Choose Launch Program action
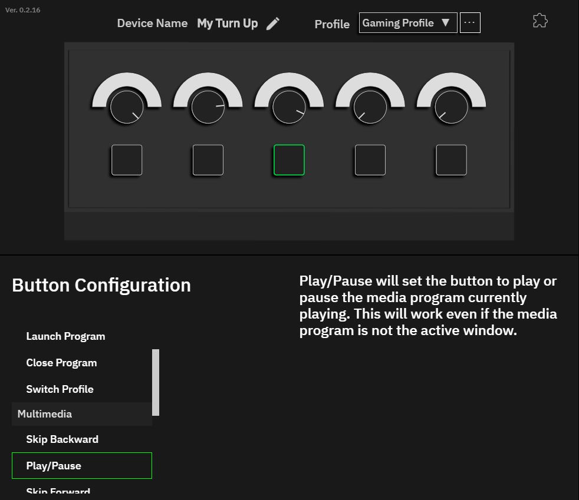Image resolution: width=579 pixels, height=500 pixels. coord(65,336)
